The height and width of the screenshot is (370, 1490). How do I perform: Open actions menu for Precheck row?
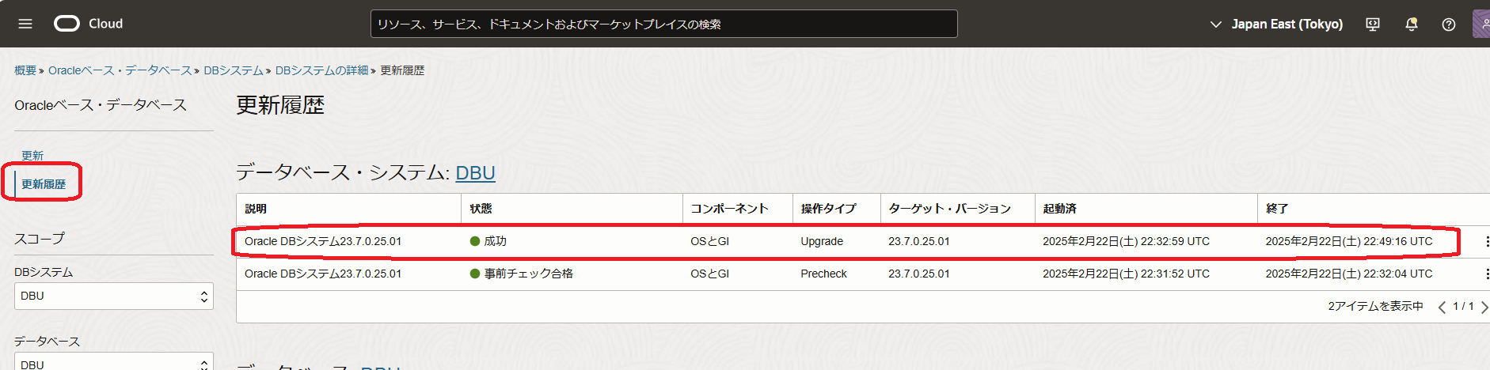tap(1487, 274)
